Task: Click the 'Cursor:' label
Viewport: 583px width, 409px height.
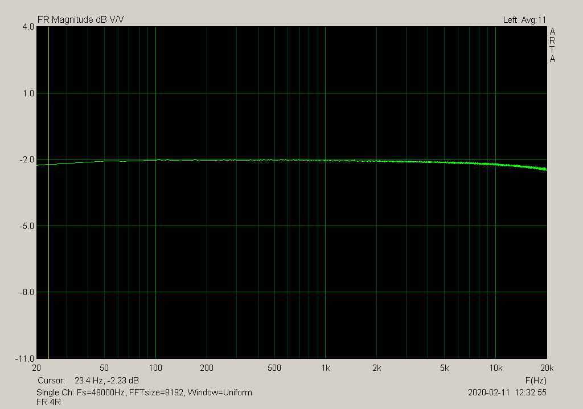Action: 51,381
